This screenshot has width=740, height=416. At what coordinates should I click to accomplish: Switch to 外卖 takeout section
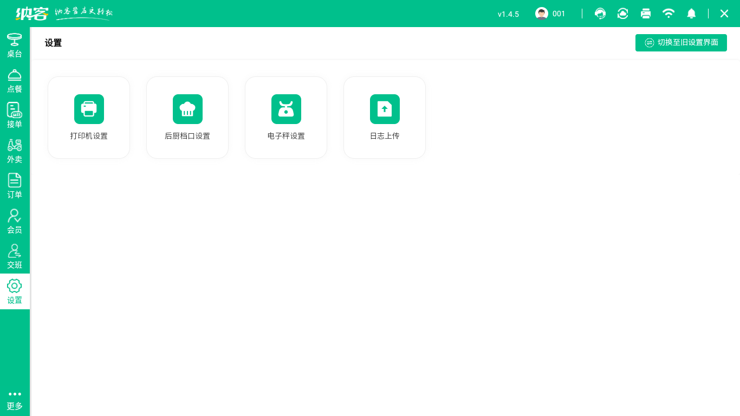(15, 151)
